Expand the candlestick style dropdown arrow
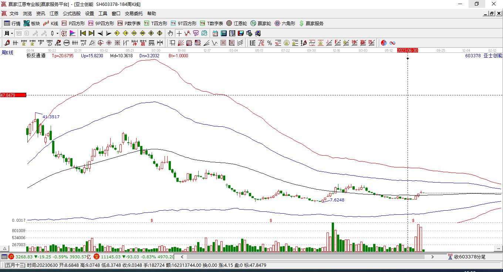 tap(57, 33)
